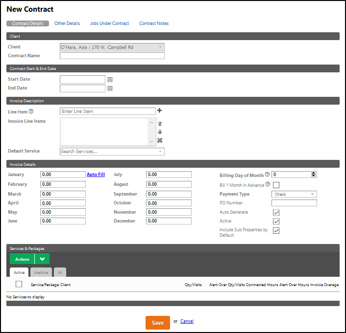Toggle Bill 1 Month in Advance checkbox
This screenshot has width=346, height=333.
tap(276, 185)
